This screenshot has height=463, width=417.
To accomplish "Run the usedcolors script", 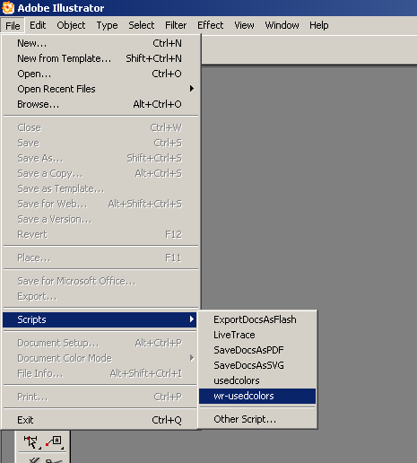I will (x=257, y=380).
